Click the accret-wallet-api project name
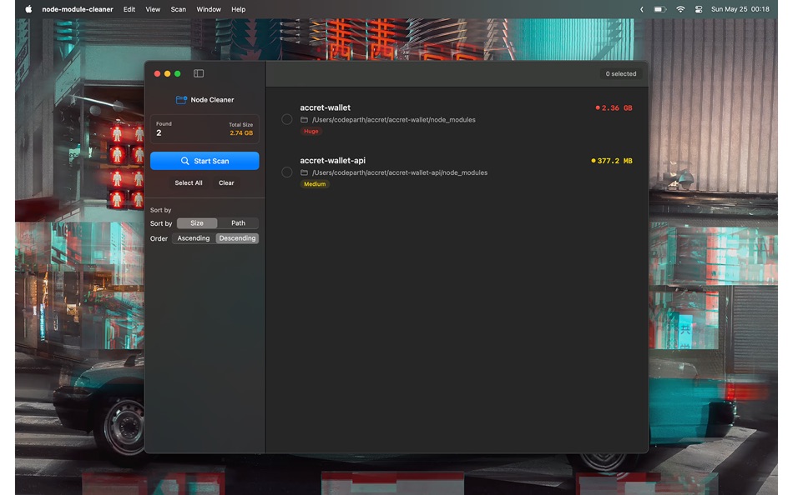793x495 pixels. (x=332, y=161)
